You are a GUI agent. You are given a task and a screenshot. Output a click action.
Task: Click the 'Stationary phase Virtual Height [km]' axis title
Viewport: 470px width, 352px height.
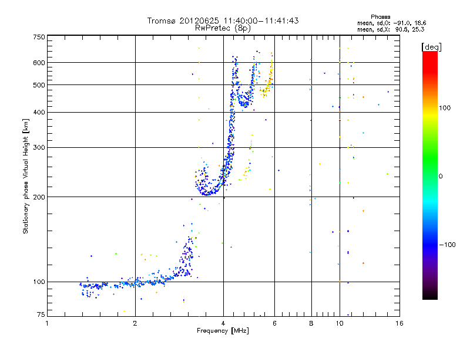(26, 176)
